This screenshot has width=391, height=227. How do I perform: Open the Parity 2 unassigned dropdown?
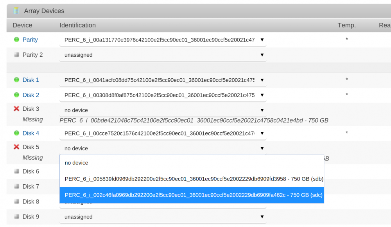click(163, 55)
